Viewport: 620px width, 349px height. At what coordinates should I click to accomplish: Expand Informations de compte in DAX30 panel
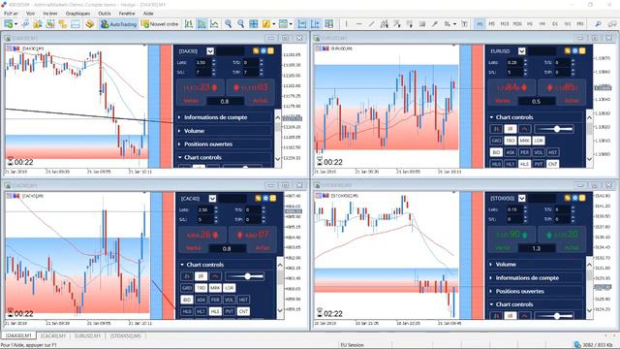(225, 117)
